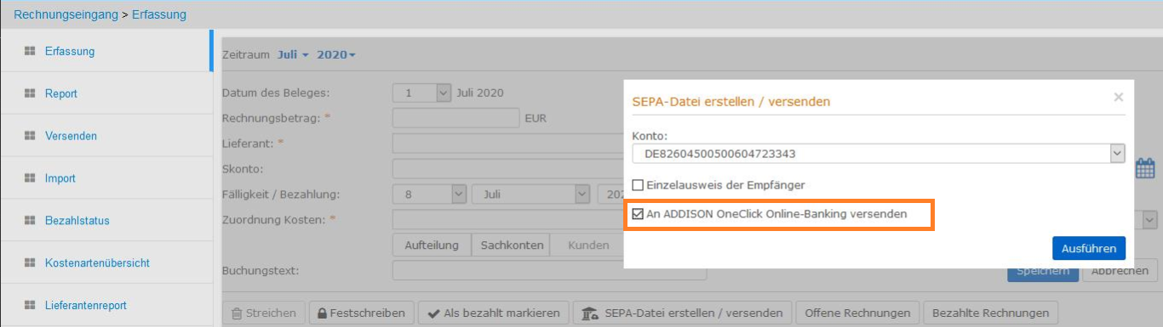The width and height of the screenshot is (1163, 327).
Task: Open Erfassung in the sidebar
Action: point(70,51)
